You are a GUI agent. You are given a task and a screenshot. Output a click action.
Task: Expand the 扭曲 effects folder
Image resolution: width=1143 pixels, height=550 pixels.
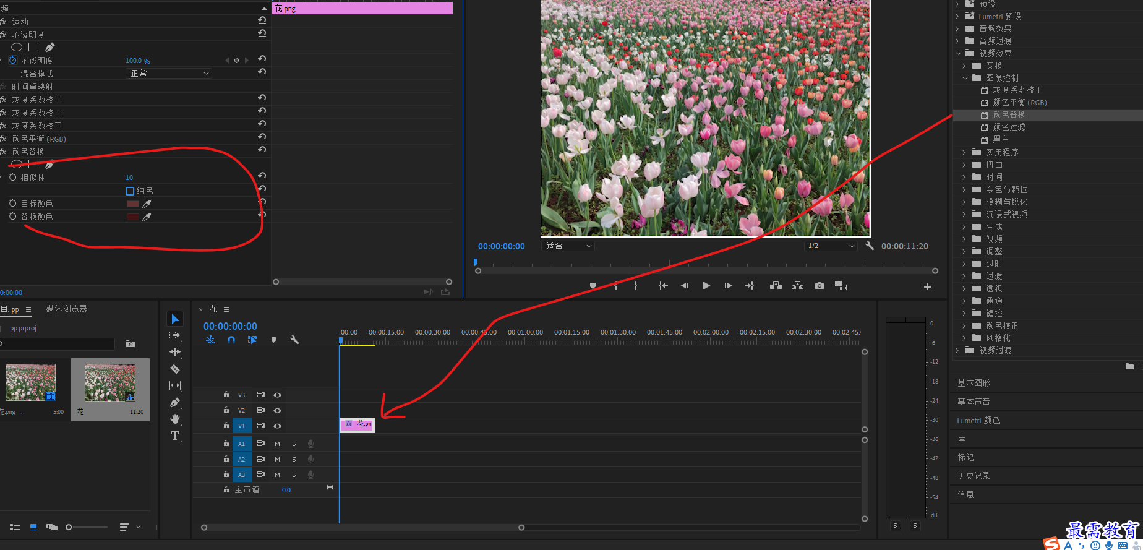point(964,165)
